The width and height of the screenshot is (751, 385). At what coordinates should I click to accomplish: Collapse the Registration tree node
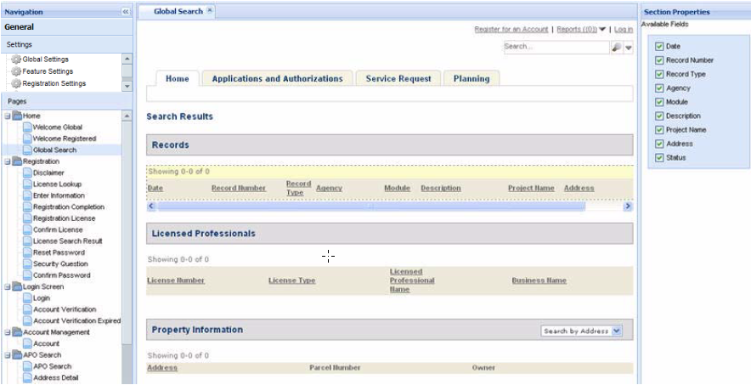7,161
